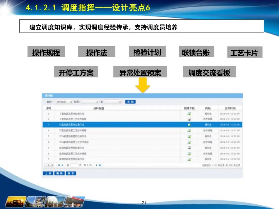Click the 资料库 panel title bar
Image resolution: width=279 pixels, height=209 pixels.
point(142,96)
